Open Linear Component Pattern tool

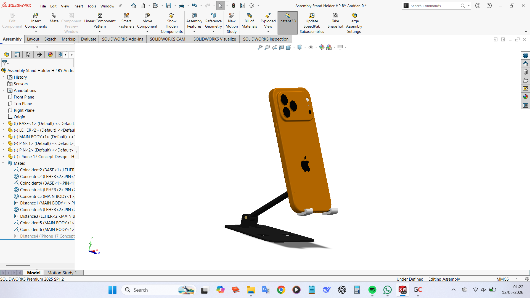coord(100,21)
